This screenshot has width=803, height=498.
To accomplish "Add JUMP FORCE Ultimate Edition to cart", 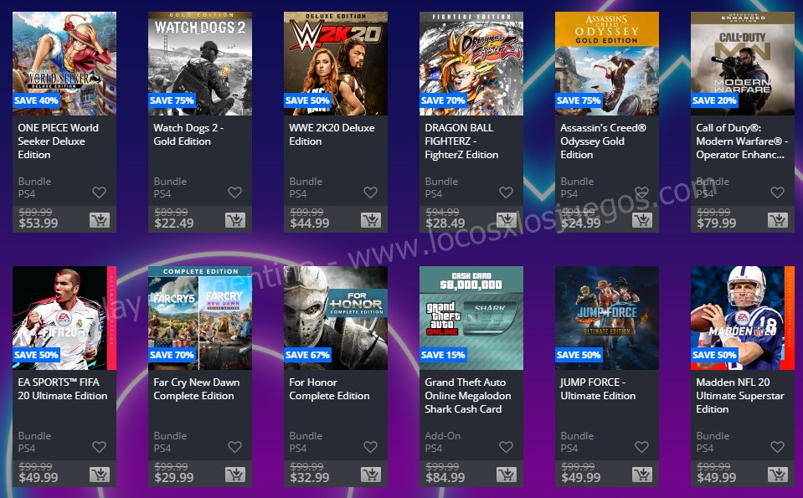I will [x=641, y=475].
